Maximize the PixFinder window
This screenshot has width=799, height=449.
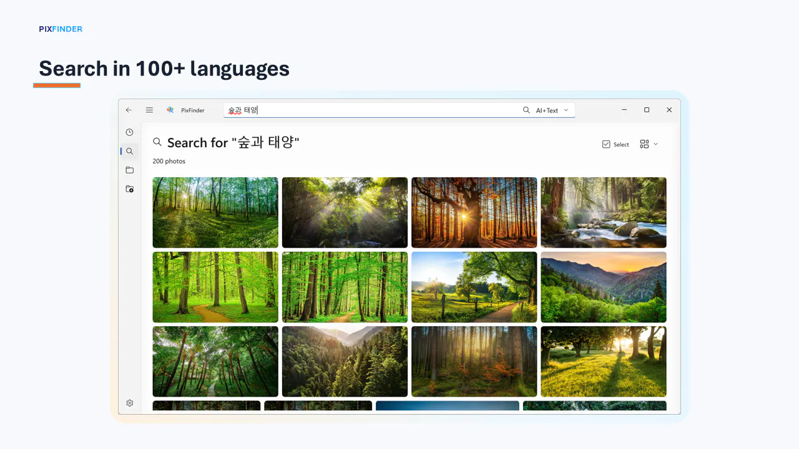point(647,110)
